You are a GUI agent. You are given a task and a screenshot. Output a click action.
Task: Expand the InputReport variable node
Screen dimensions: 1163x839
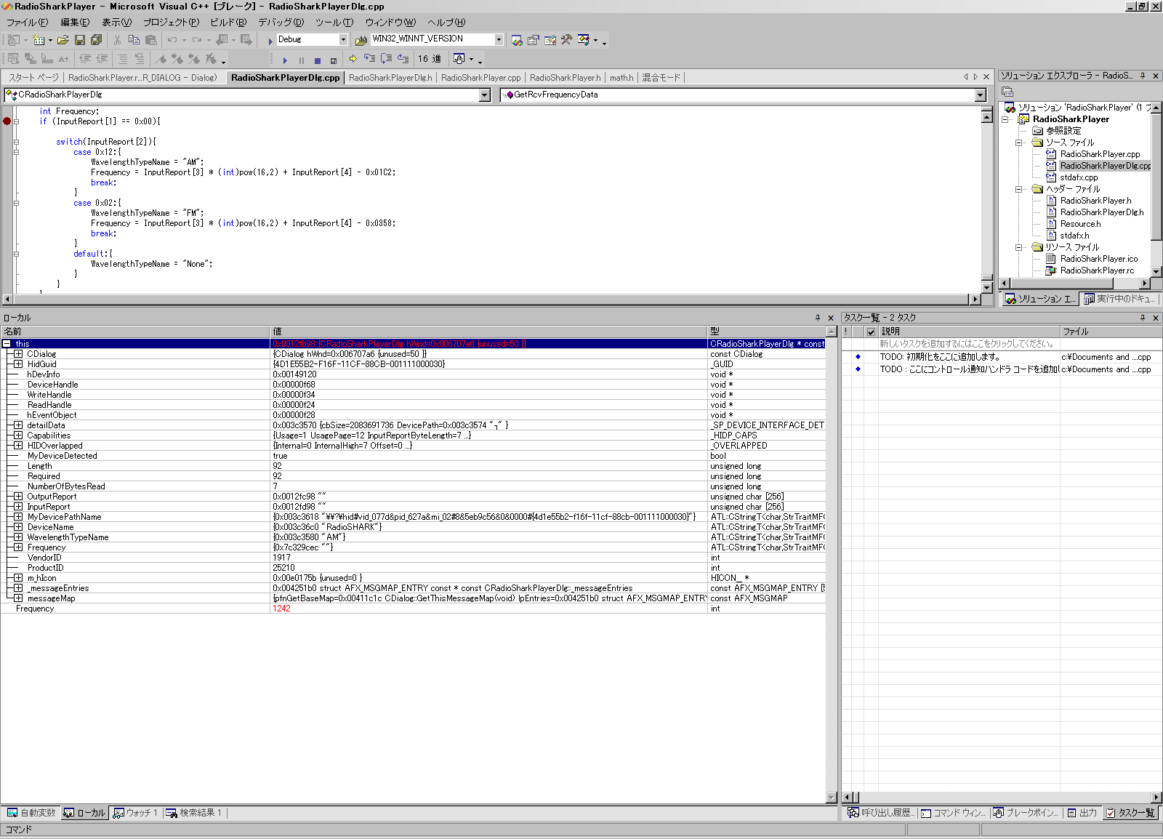18,507
